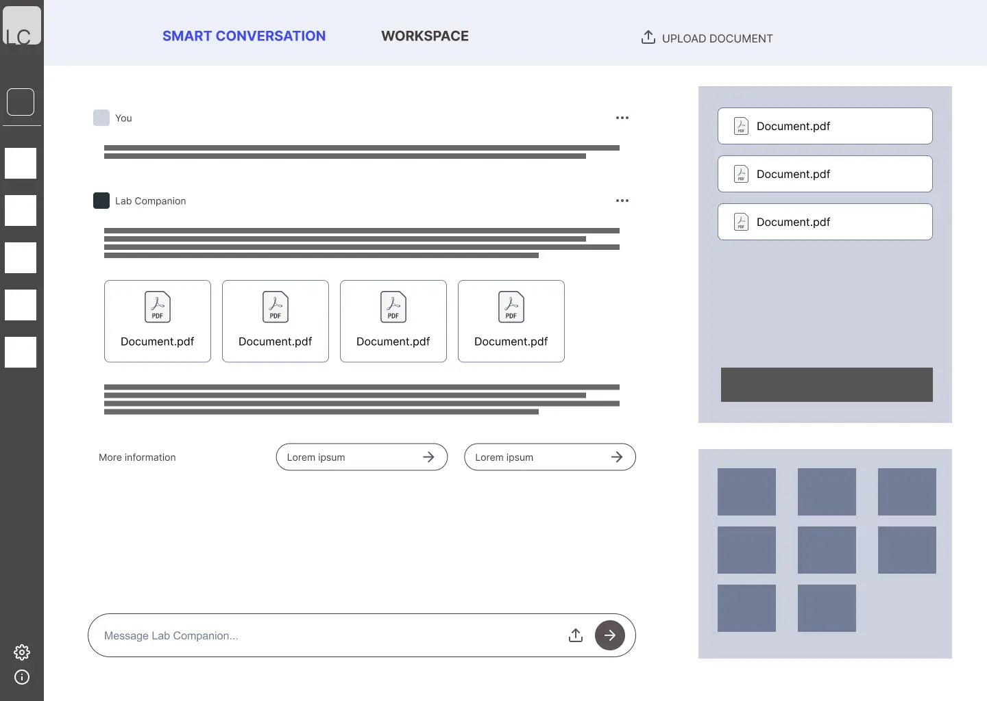Select first thumbnail in the grid panel
This screenshot has height=701, width=987.
[746, 492]
